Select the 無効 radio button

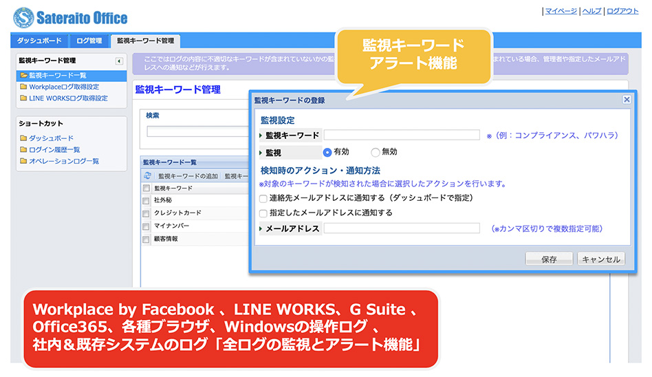(375, 152)
